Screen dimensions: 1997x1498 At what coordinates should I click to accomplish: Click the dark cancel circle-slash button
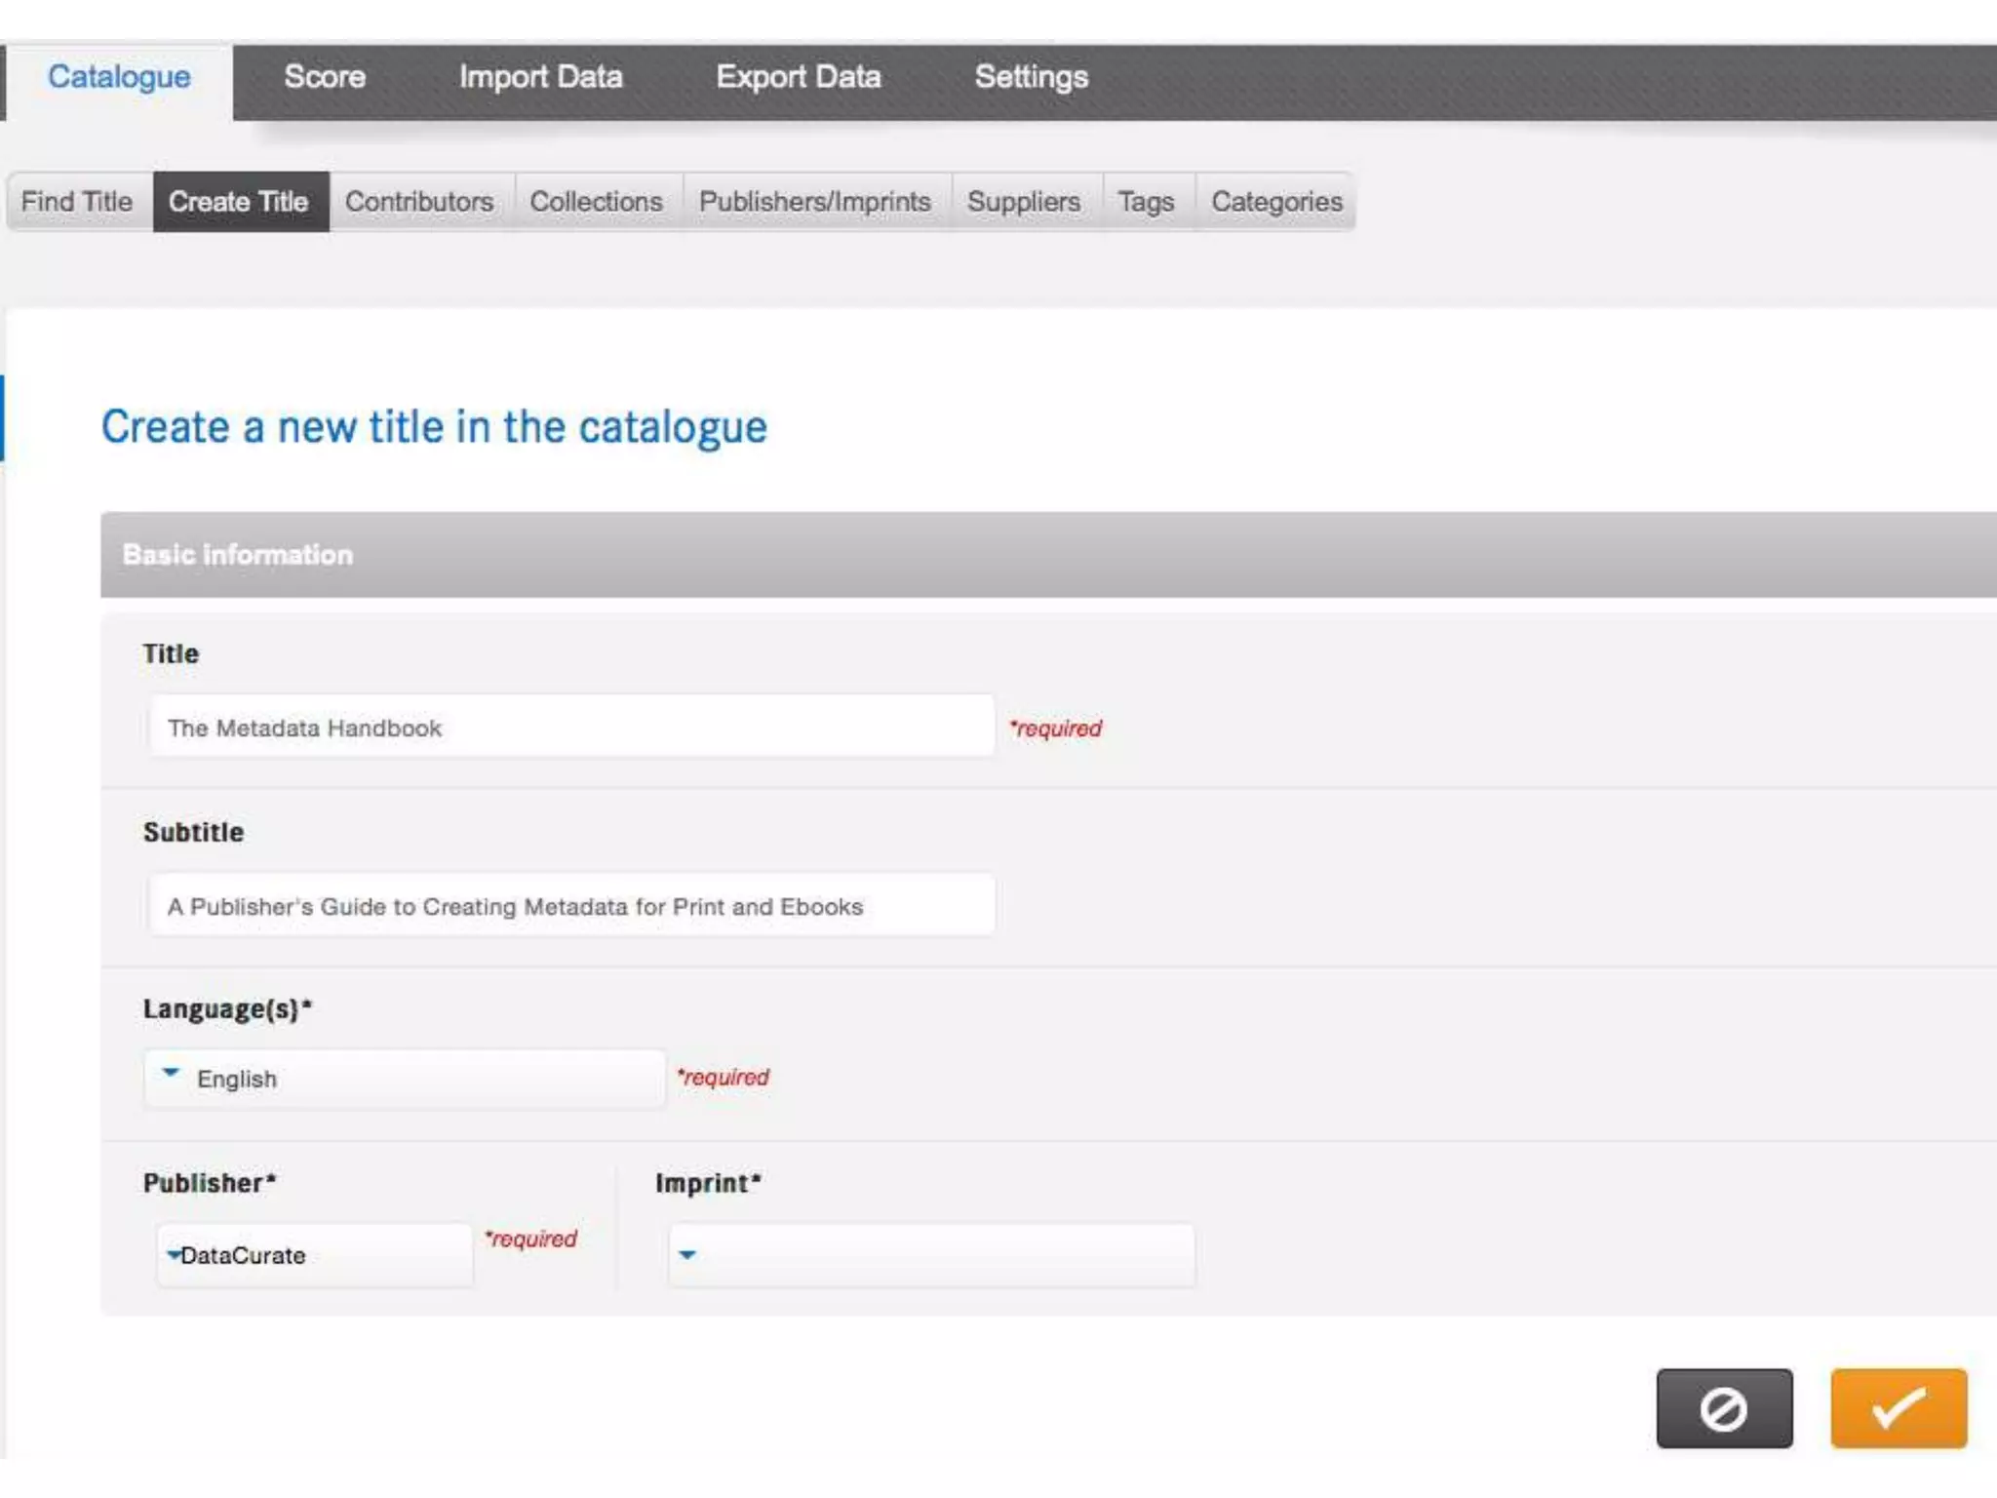click(x=1723, y=1408)
